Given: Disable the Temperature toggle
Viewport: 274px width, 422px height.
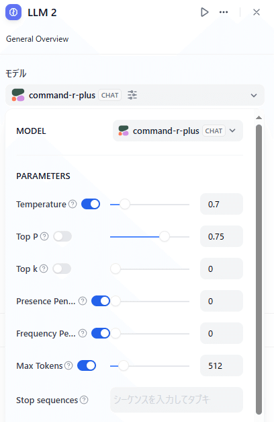Looking at the screenshot, I should (x=91, y=204).
